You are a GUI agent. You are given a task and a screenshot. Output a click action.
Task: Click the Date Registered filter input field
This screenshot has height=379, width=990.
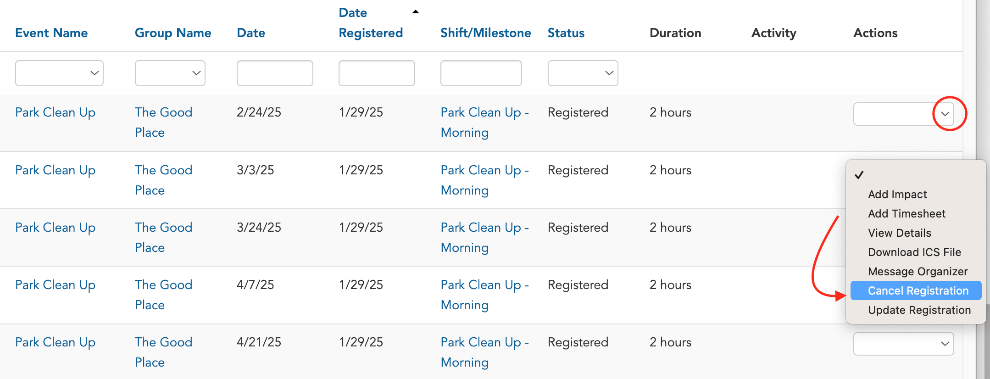(377, 73)
